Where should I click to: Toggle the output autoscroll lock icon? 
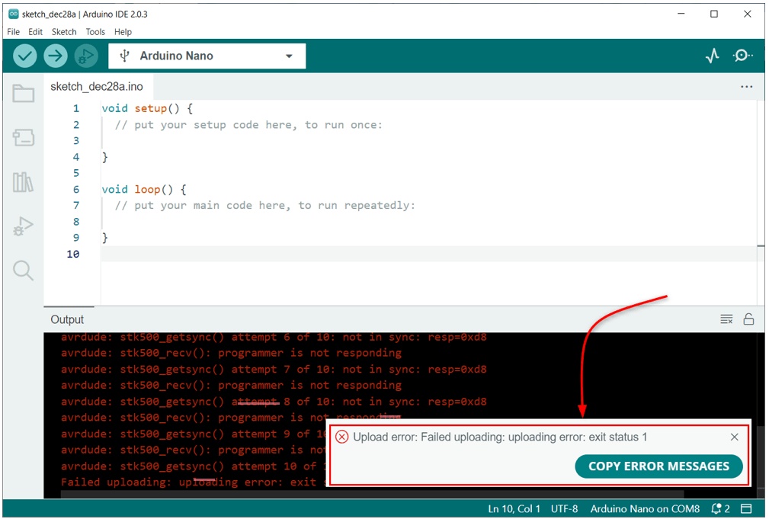coord(748,319)
